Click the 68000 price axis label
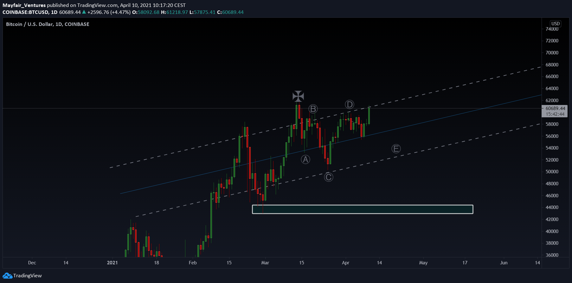This screenshot has height=283, width=572. click(x=552, y=65)
